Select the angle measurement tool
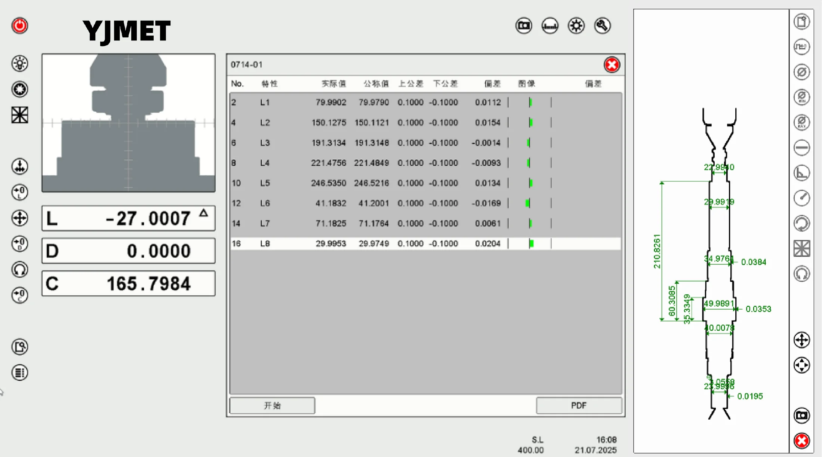 801,173
